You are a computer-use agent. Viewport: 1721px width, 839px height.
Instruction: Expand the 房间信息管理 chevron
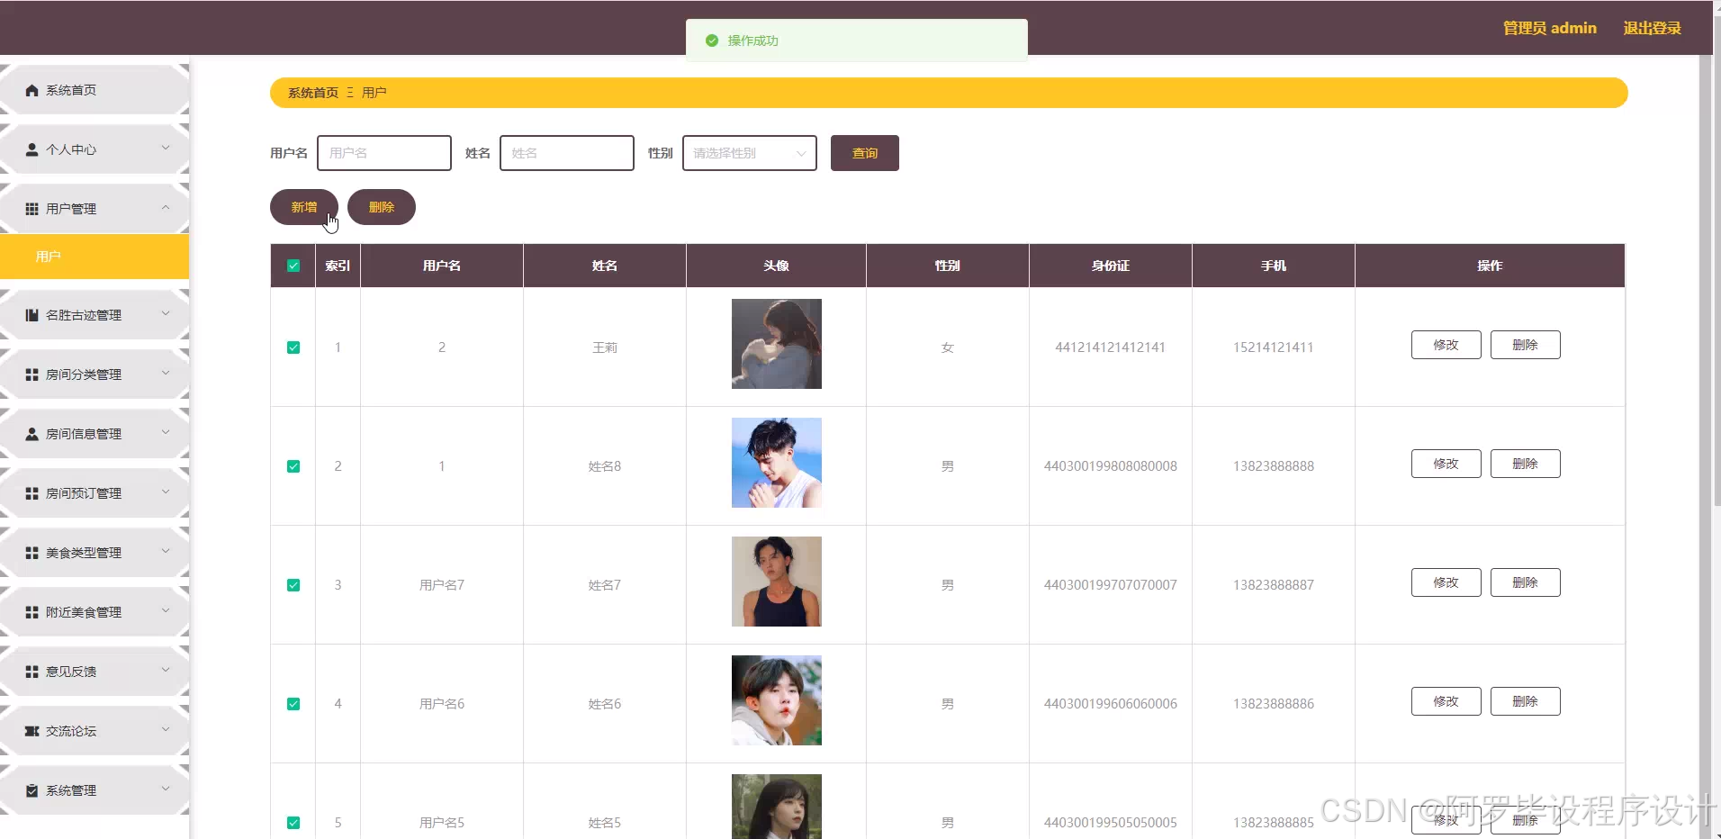point(166,432)
